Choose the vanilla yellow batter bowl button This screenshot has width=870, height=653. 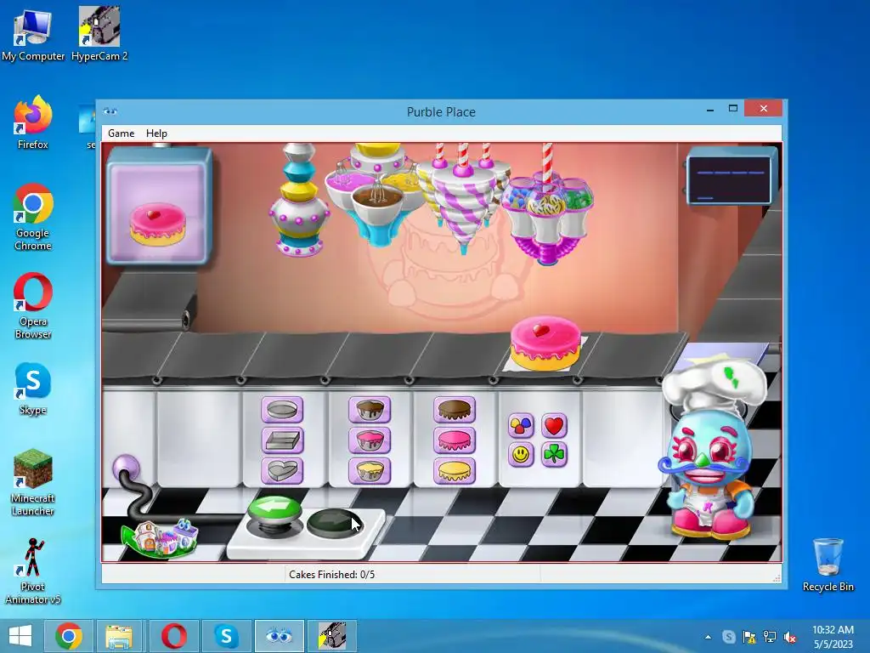(x=370, y=471)
